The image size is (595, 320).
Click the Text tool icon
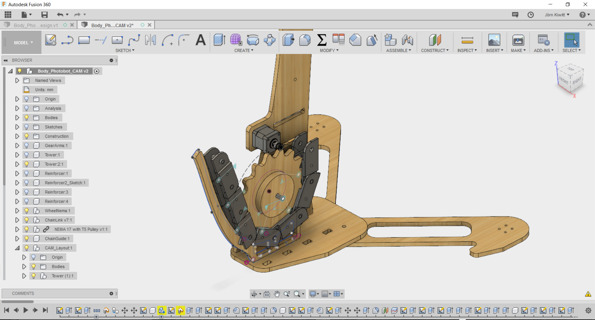pos(201,40)
